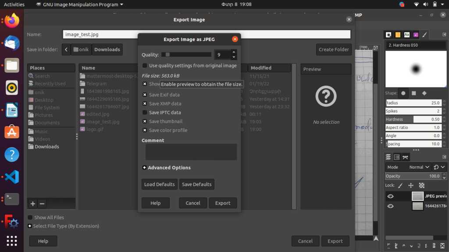Viewport: 449px width, 252px height.
Task: Open the Fonts tab in the GIMP dock
Action: point(406,35)
